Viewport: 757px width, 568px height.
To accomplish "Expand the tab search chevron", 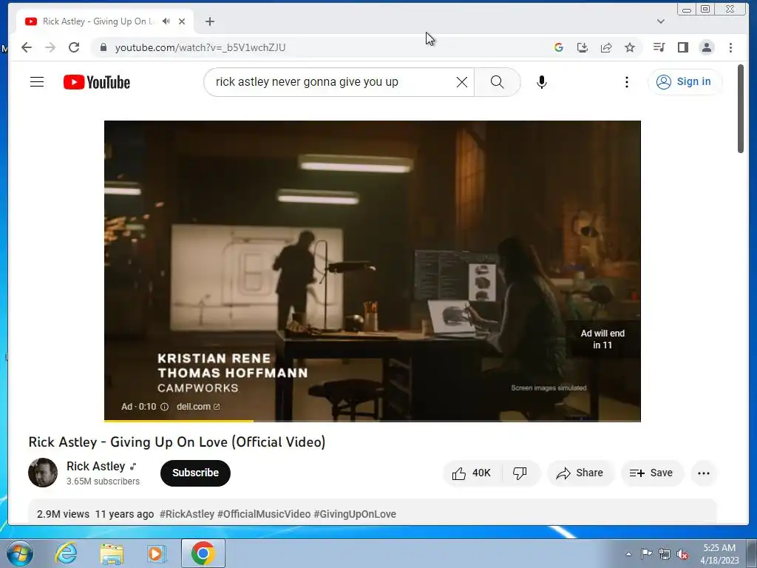I will [661, 21].
